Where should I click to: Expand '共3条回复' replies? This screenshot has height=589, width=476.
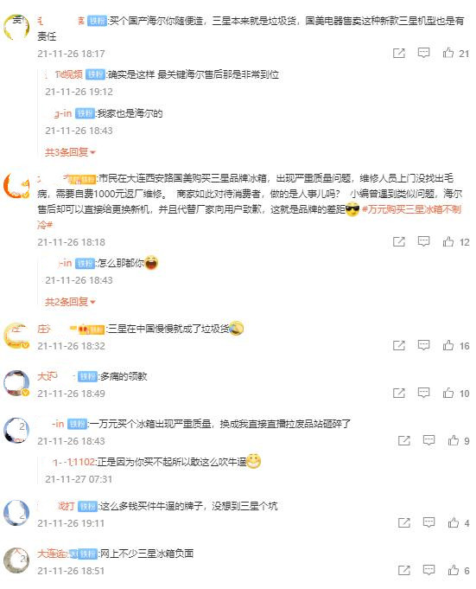(70, 152)
